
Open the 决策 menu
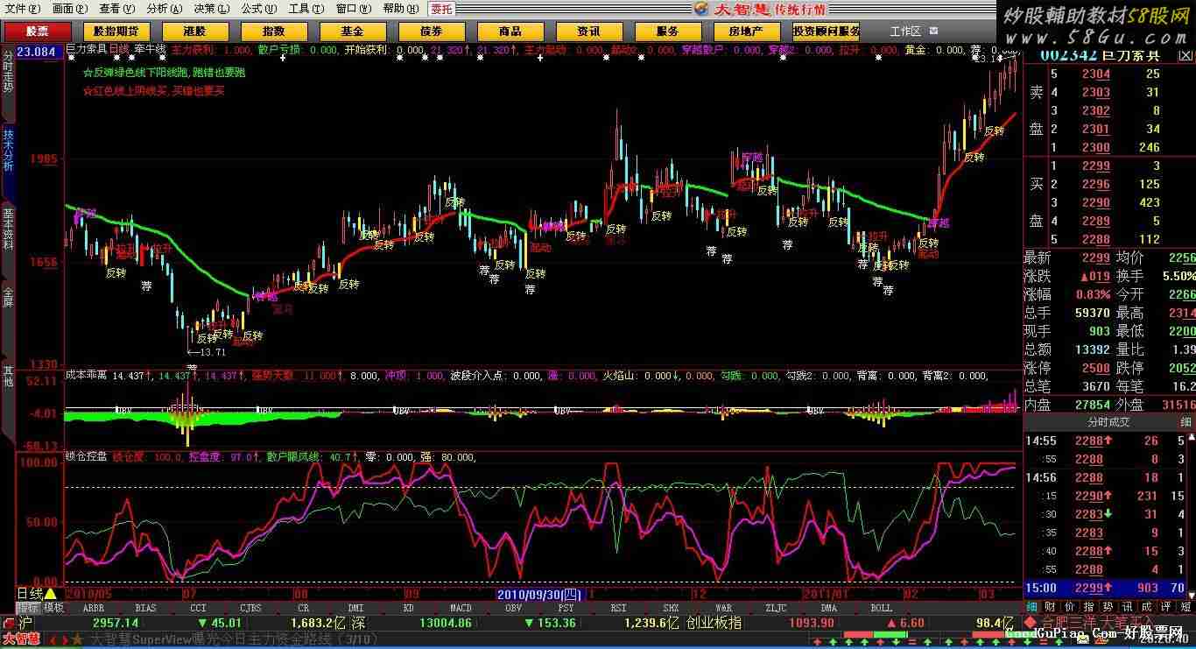click(211, 8)
